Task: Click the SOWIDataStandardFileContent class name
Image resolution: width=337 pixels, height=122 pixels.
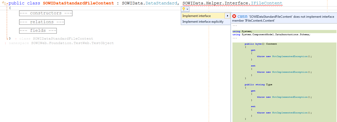Action: (78, 3)
